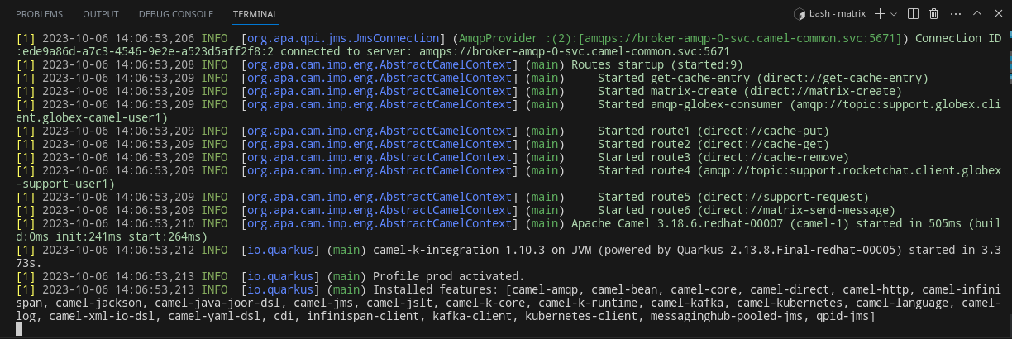This screenshot has height=339, width=1012.
Task: Switch to the PROBLEMS tab
Action: pos(39,14)
